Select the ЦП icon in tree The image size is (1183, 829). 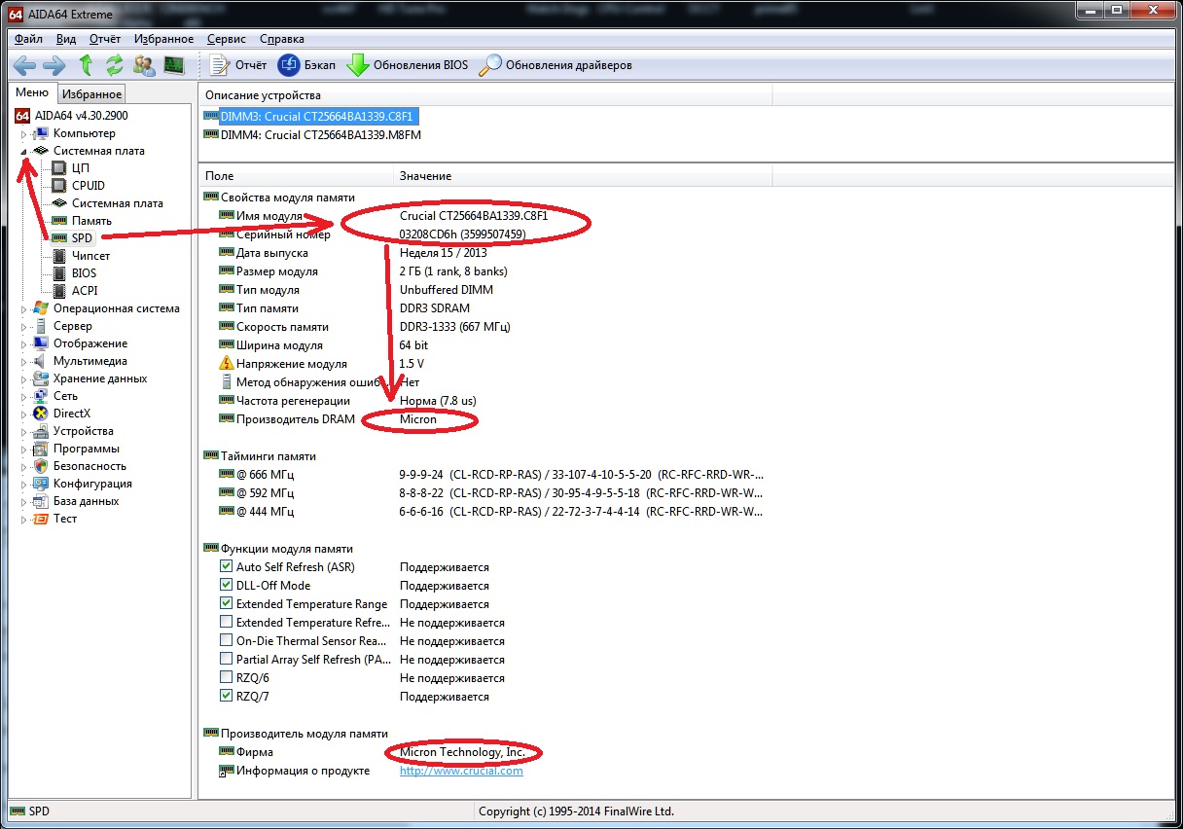(60, 168)
